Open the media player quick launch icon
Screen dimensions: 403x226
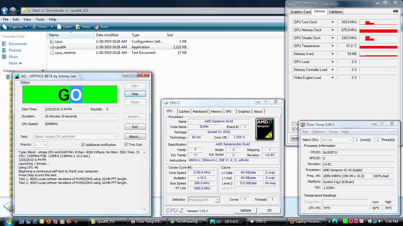[62, 222]
